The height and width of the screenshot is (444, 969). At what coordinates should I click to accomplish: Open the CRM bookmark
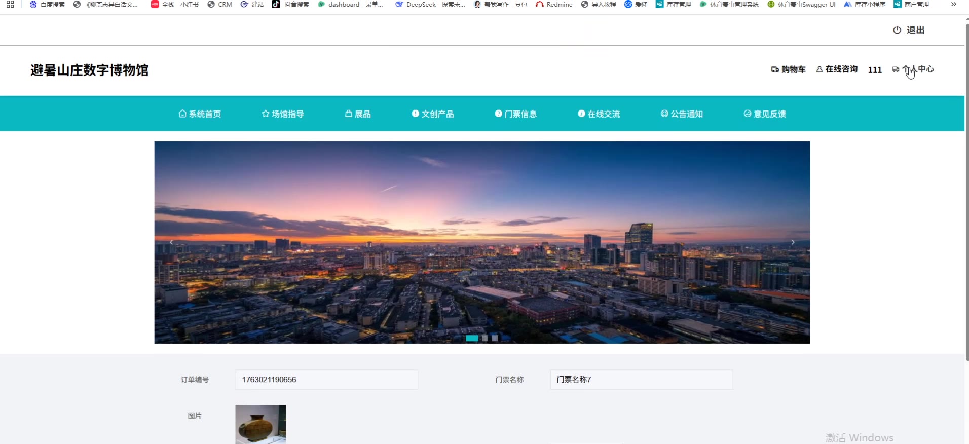tap(219, 4)
